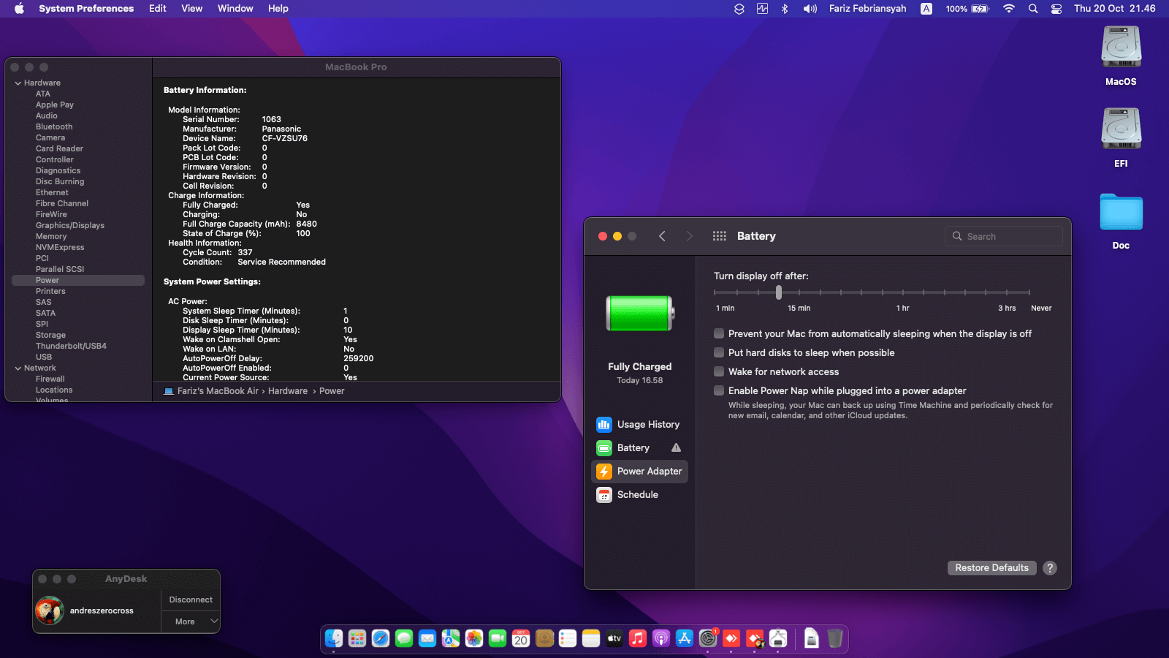Image resolution: width=1169 pixels, height=658 pixels.
Task: Collapse the Network tree section
Action: coord(18,368)
